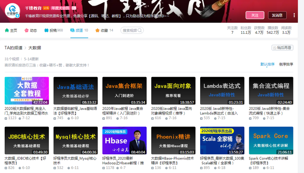Click title 2020版 Java8新特性-集合流式编程
This screenshot has width=304, height=173.
point(269,111)
